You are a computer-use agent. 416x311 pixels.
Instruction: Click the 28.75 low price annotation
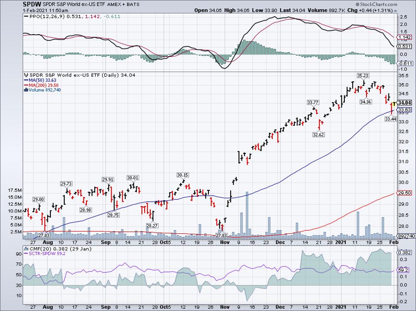113,215
